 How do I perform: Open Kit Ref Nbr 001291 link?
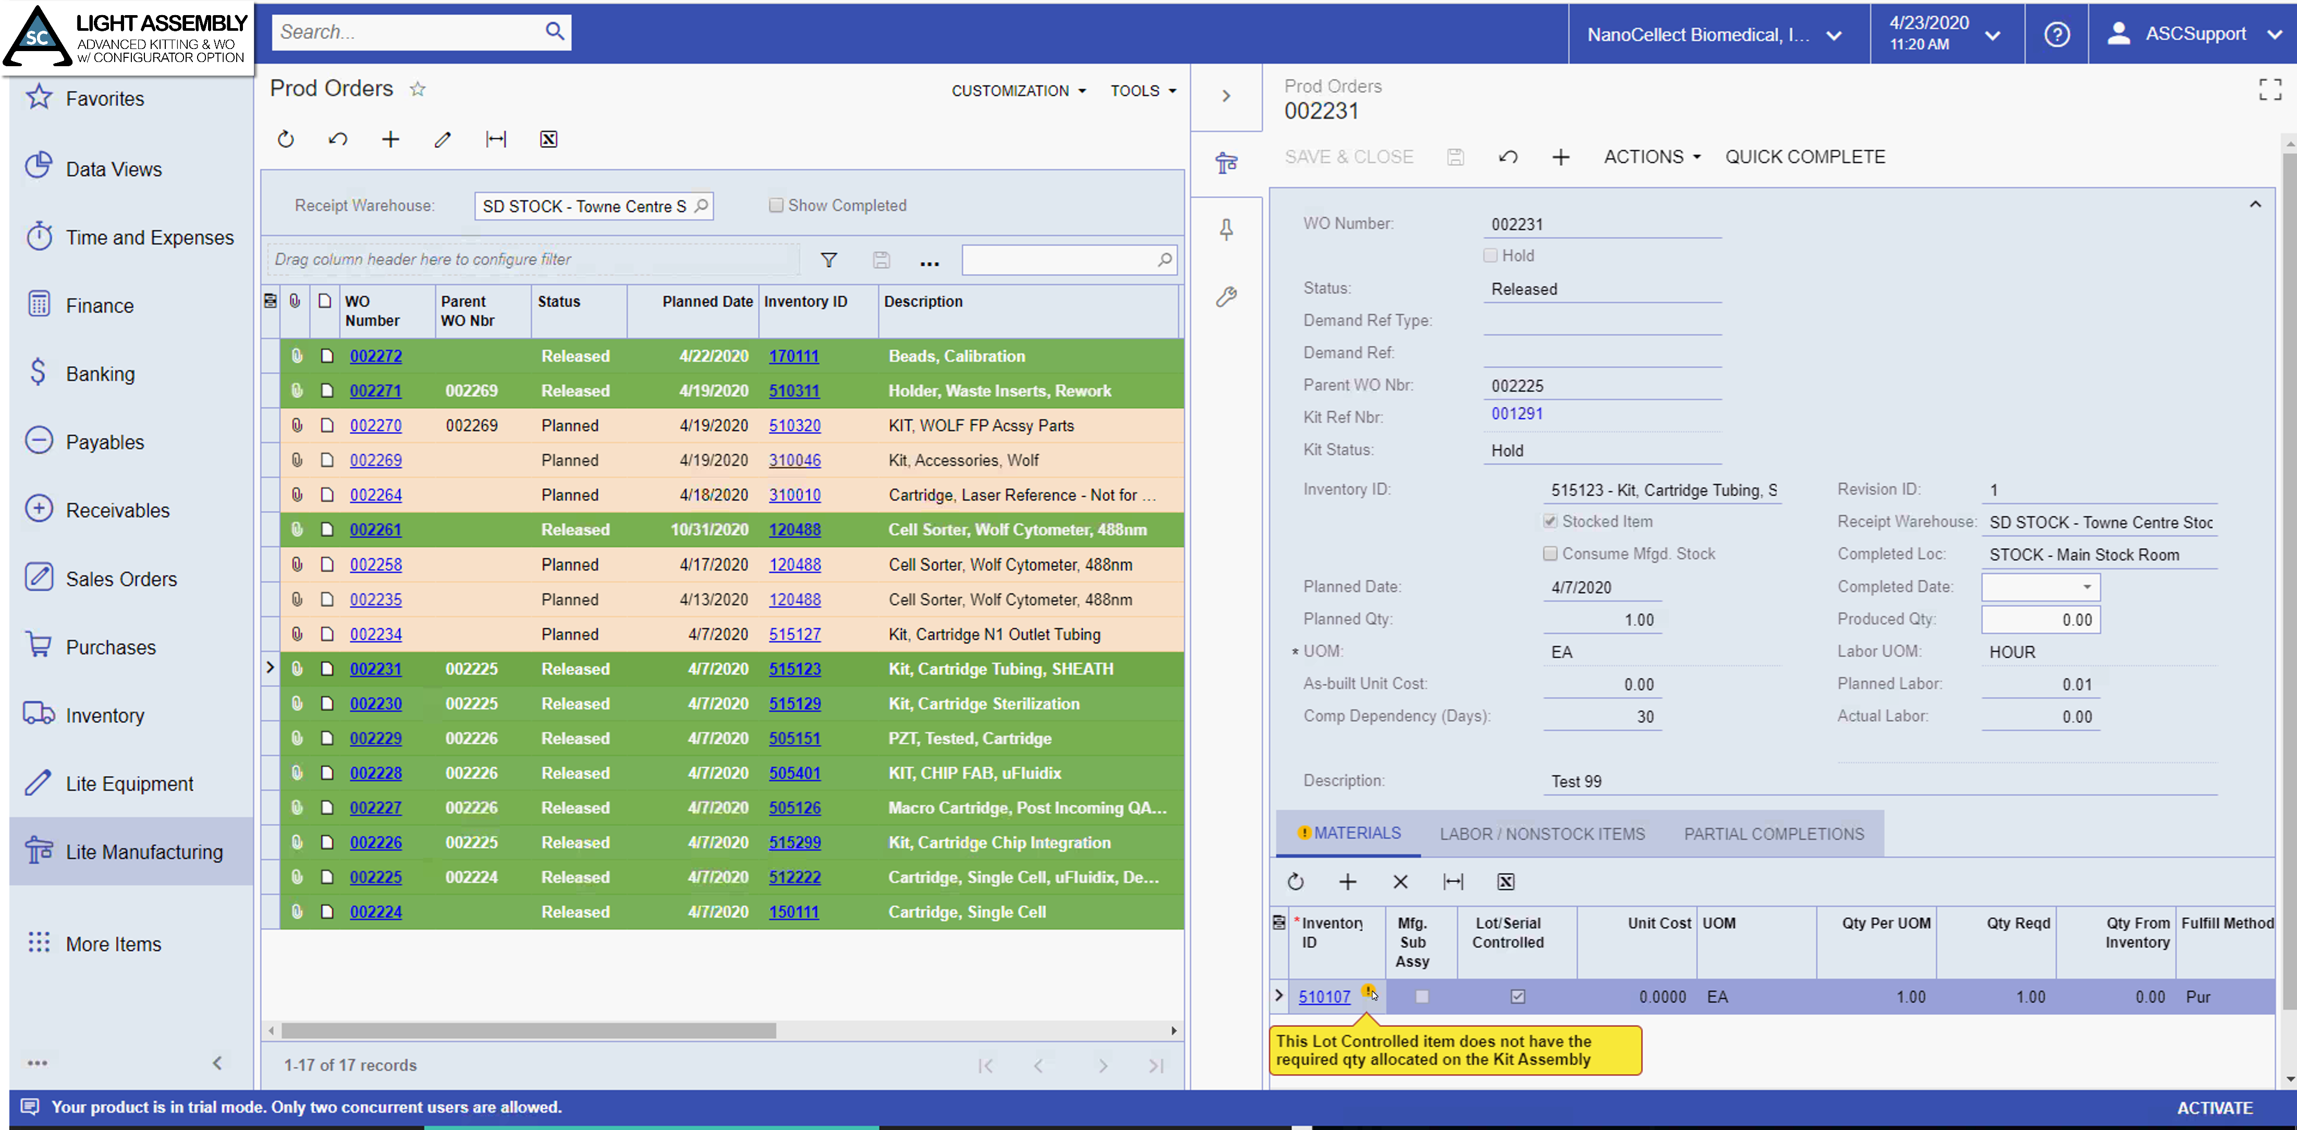tap(1516, 413)
